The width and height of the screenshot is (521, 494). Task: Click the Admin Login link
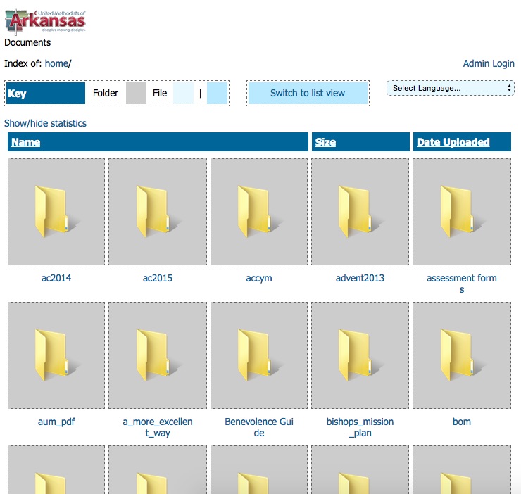pos(489,63)
